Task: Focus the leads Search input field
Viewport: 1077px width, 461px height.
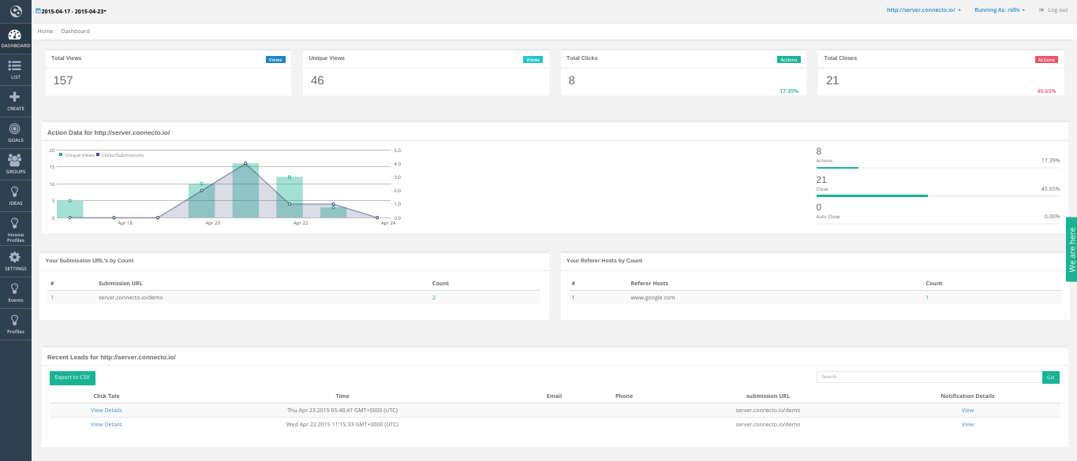Action: click(x=929, y=377)
